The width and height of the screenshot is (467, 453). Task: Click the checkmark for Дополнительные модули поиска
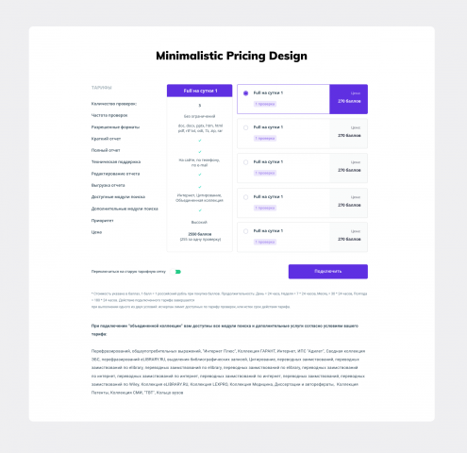point(200,210)
